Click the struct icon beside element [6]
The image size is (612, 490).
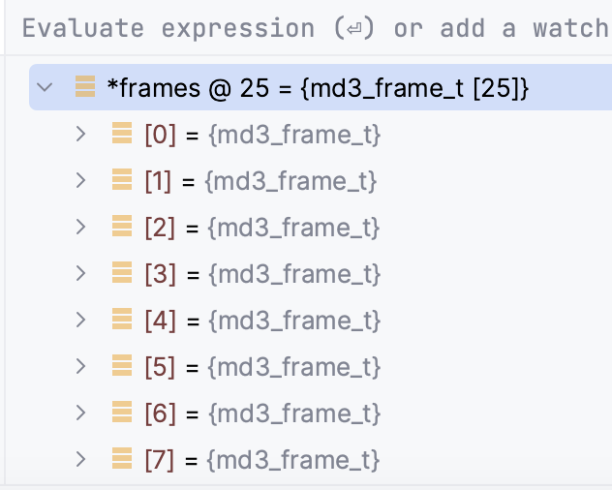122,412
